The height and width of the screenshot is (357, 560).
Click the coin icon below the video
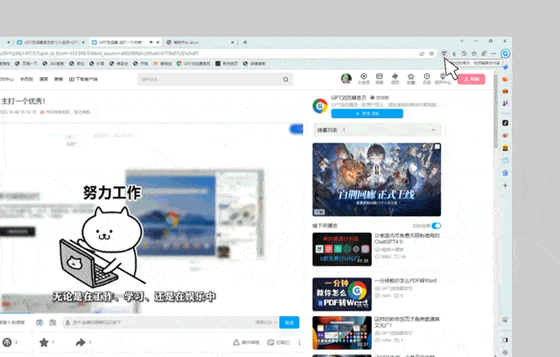[x=7, y=342]
